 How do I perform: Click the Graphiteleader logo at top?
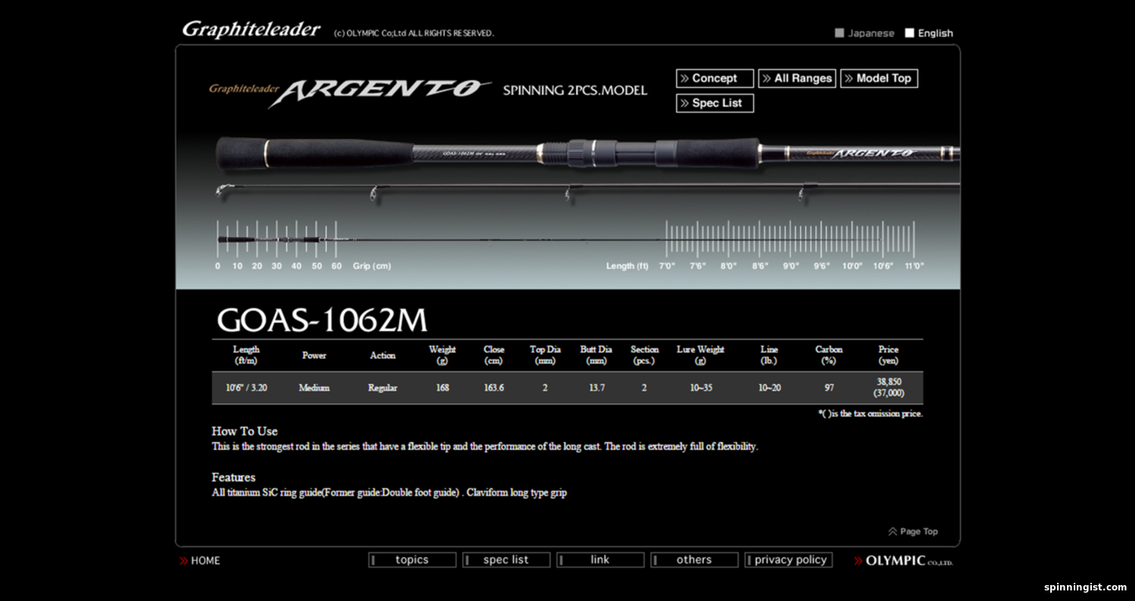251,29
